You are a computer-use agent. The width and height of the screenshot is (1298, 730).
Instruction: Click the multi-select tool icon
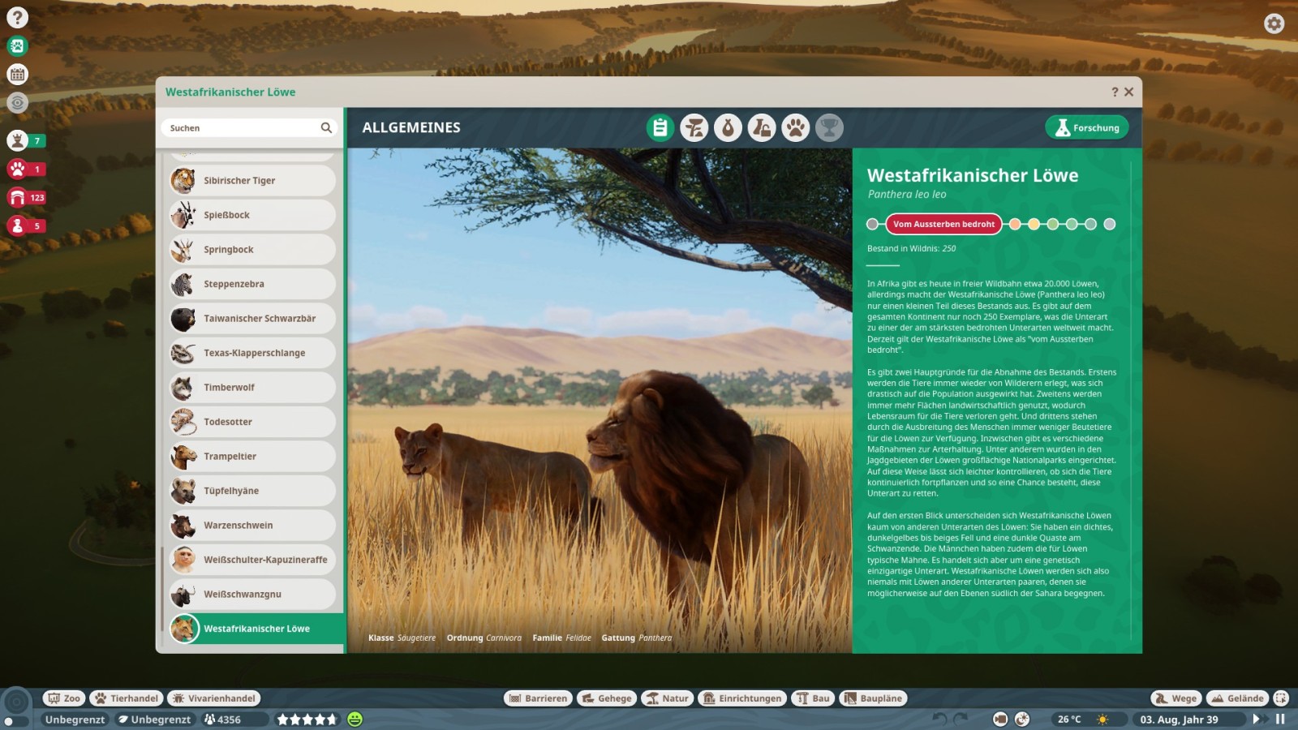click(1281, 698)
